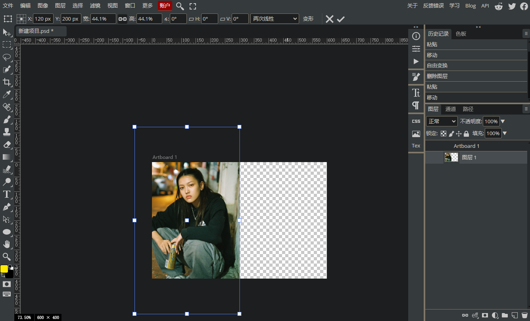Collapse the right panels arrow
530x321 pixels.
tap(478, 27)
